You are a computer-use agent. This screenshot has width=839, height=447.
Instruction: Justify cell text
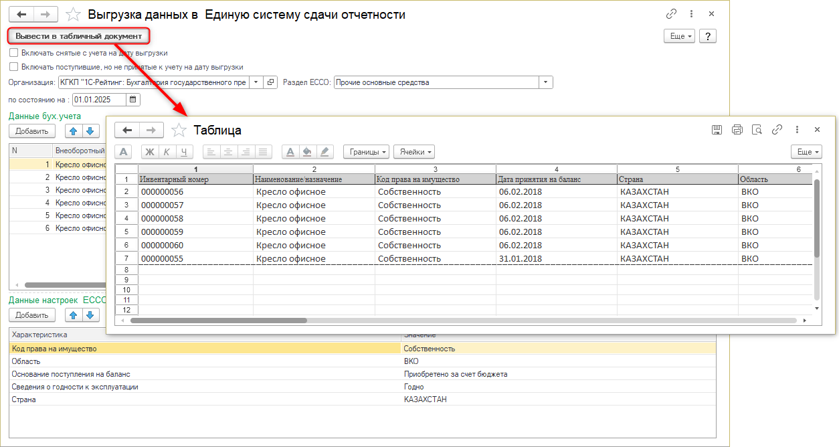[x=264, y=152]
